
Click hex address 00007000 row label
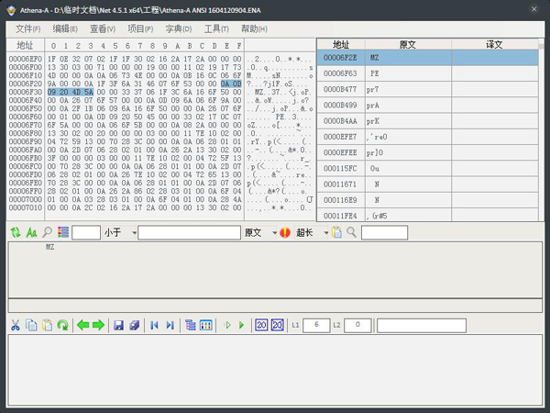point(26,199)
